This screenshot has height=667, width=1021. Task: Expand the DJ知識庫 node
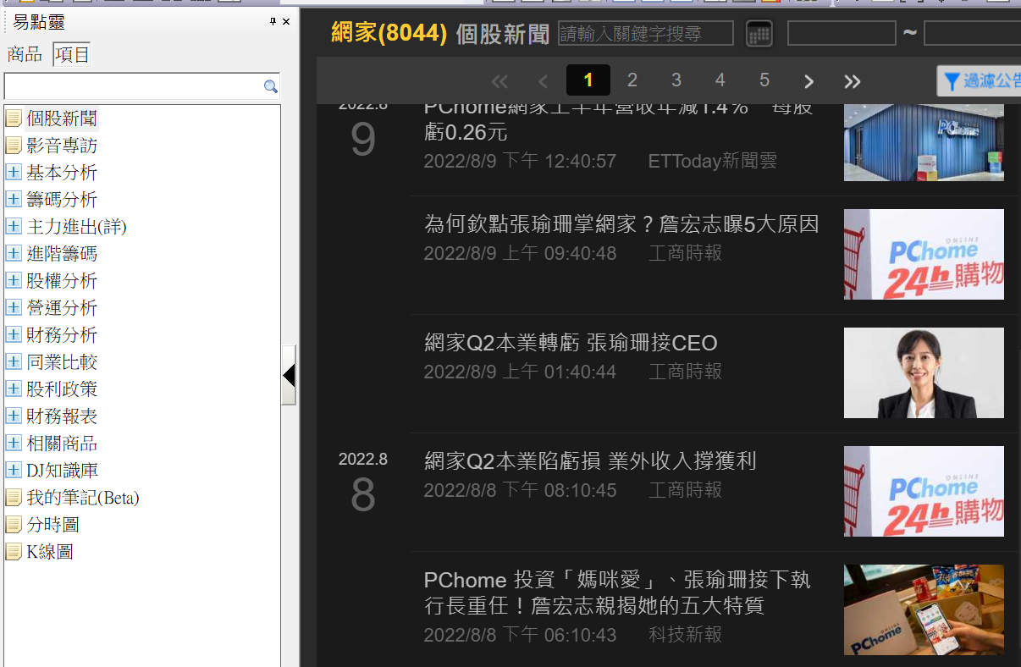14,471
